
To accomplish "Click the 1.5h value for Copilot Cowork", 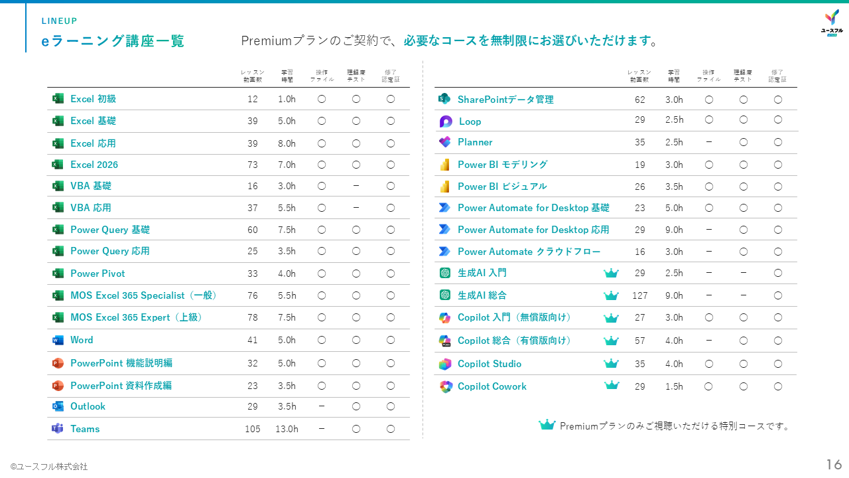I will pyautogui.click(x=674, y=386).
